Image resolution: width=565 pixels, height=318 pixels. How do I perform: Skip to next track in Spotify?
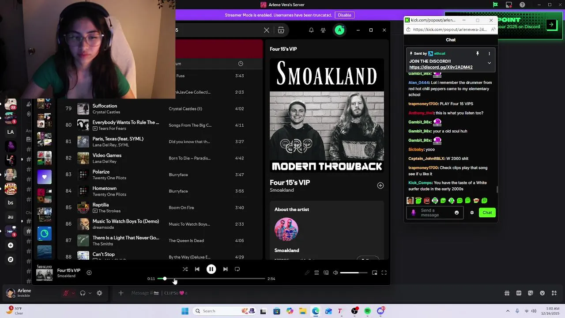click(225, 269)
